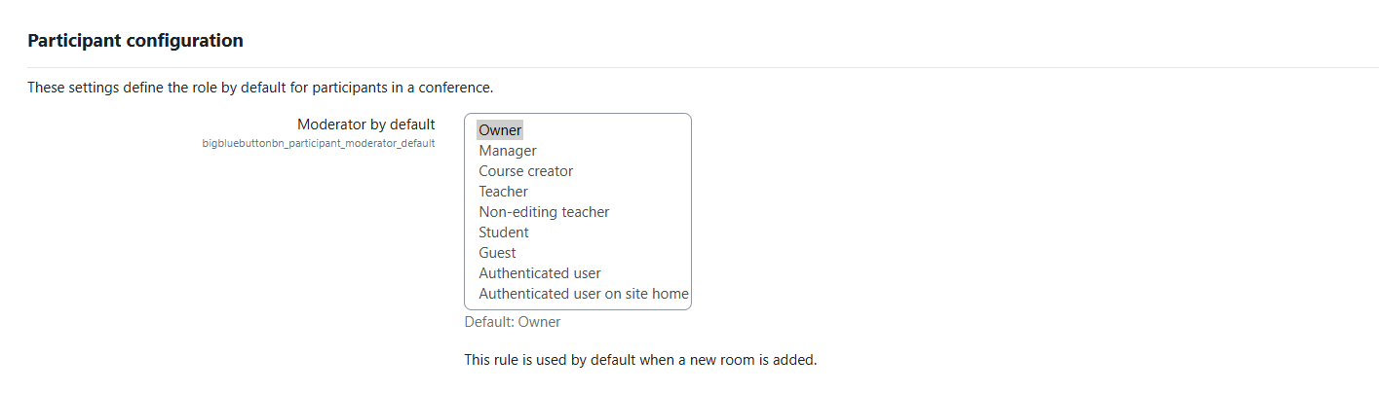This screenshot has height=393, width=1379.
Task: Click the settings description sentence
Action: point(260,88)
